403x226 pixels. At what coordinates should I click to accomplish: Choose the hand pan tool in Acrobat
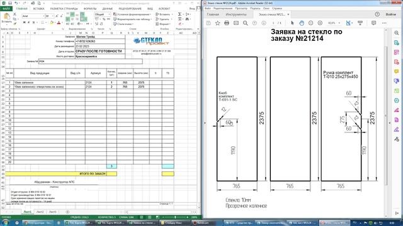[x=302, y=23]
